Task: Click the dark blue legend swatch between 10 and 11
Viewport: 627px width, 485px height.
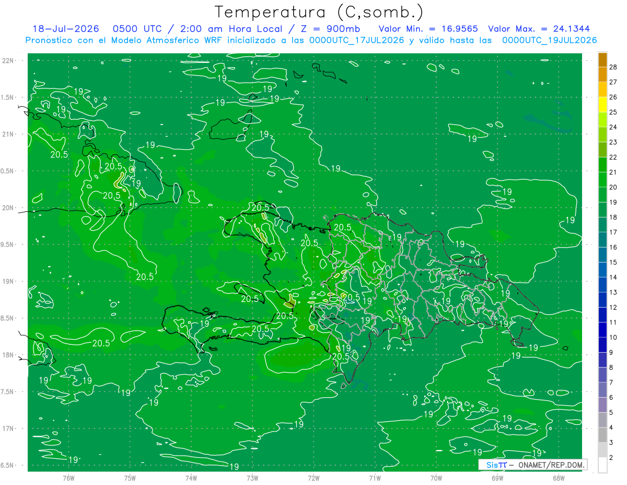Action: pyautogui.click(x=602, y=330)
